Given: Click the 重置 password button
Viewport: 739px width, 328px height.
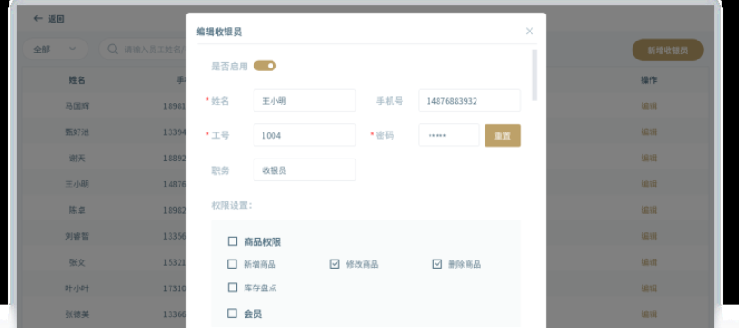Looking at the screenshot, I should pos(503,135).
